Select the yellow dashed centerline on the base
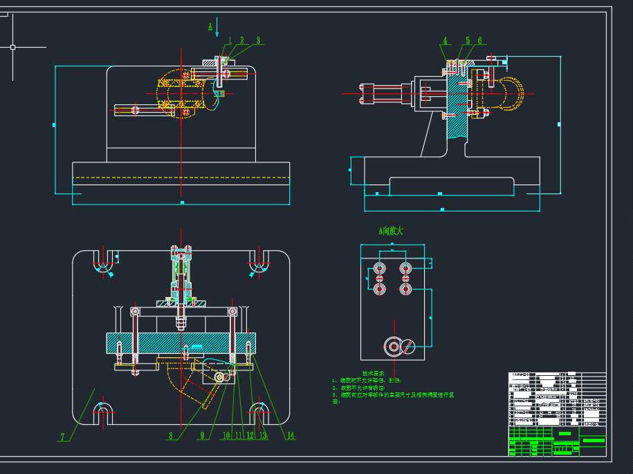Screen dimensions: 633x474 tap(180, 177)
